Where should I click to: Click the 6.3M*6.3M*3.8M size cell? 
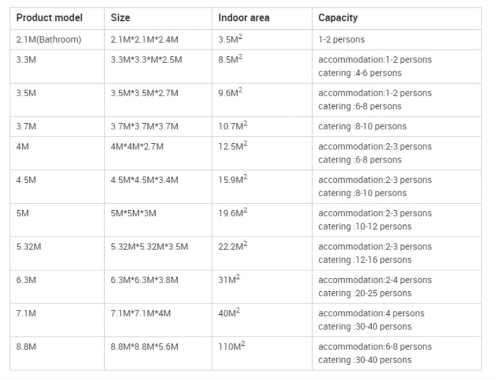[145, 280]
